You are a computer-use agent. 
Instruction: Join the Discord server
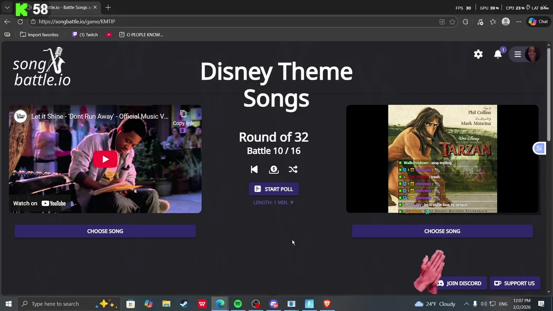(459, 283)
